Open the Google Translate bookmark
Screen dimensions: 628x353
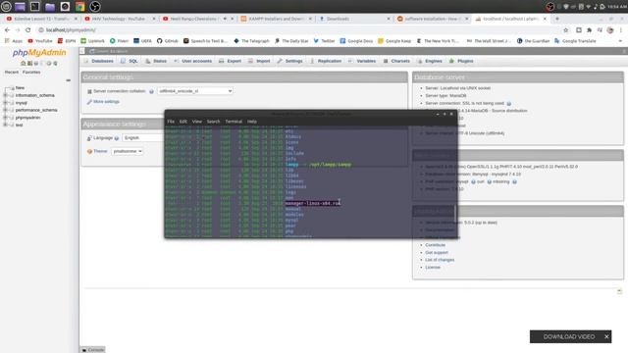(x=575, y=41)
